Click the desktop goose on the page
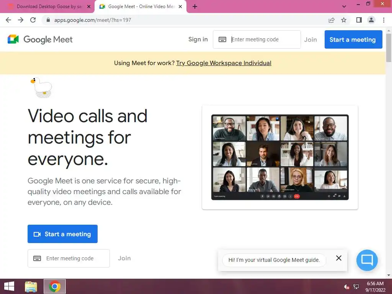The image size is (392, 294). (41, 87)
